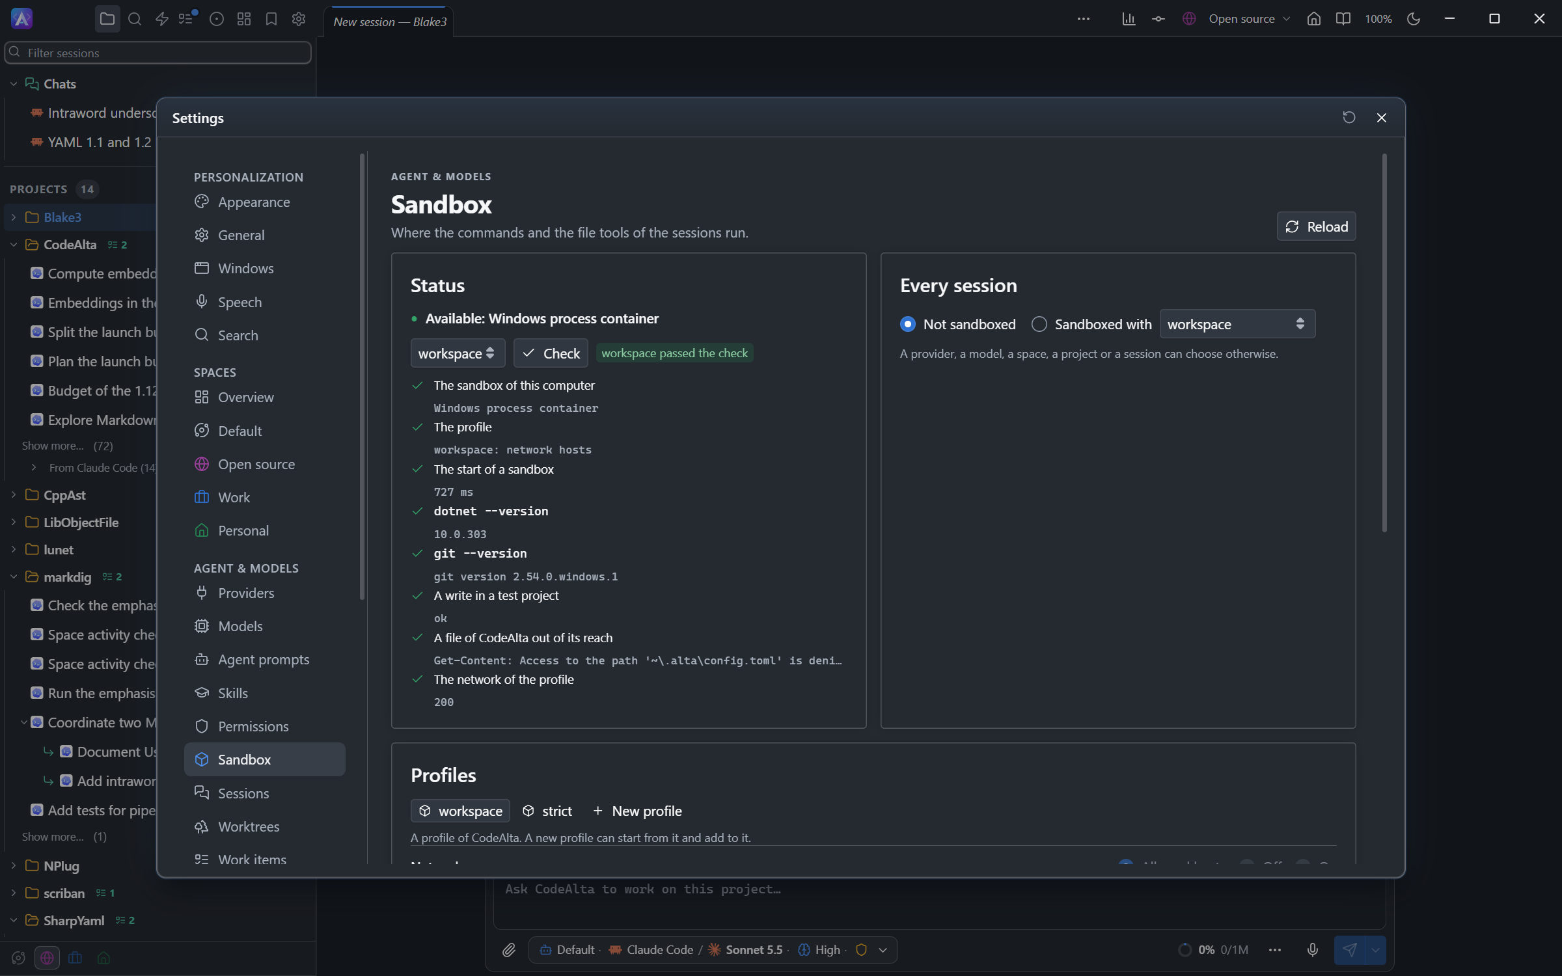Click the reset icon in Settings header

tap(1349, 118)
